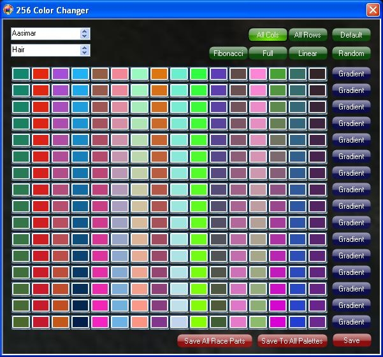Select the red swatch in the top row

point(41,74)
